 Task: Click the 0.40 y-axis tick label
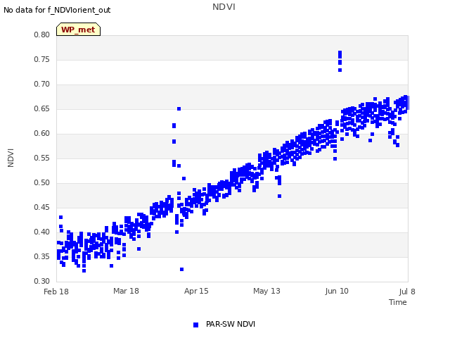point(41,232)
